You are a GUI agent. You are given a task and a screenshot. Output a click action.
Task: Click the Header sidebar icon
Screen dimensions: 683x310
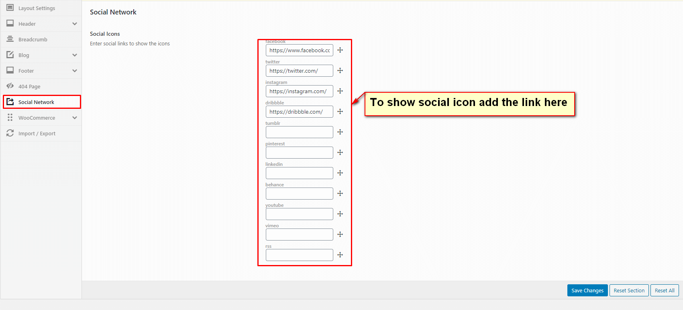click(x=10, y=23)
